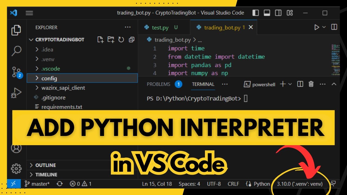Open the Manage settings gear
The height and width of the screenshot is (195, 347).
coord(16,168)
